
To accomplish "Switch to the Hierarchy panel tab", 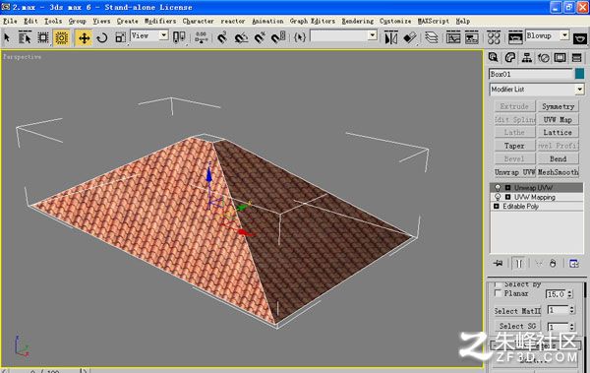I will [x=527, y=58].
